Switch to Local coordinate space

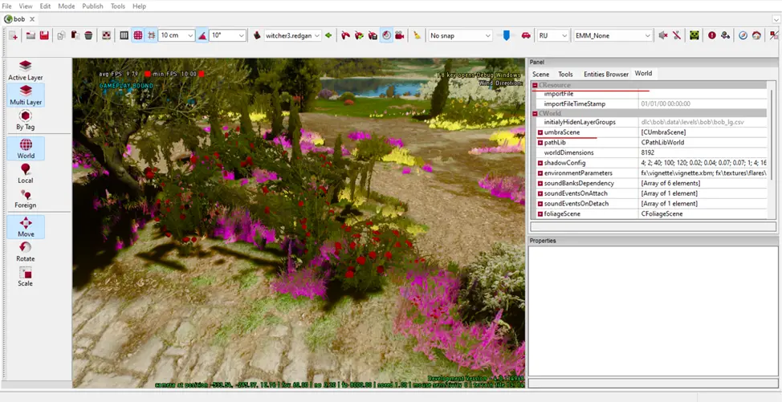26,173
